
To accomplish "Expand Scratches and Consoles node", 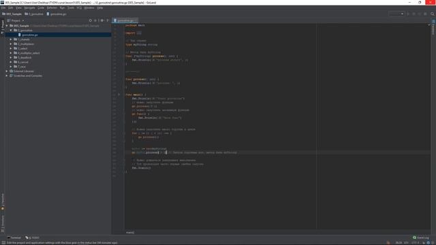I will [7, 76].
